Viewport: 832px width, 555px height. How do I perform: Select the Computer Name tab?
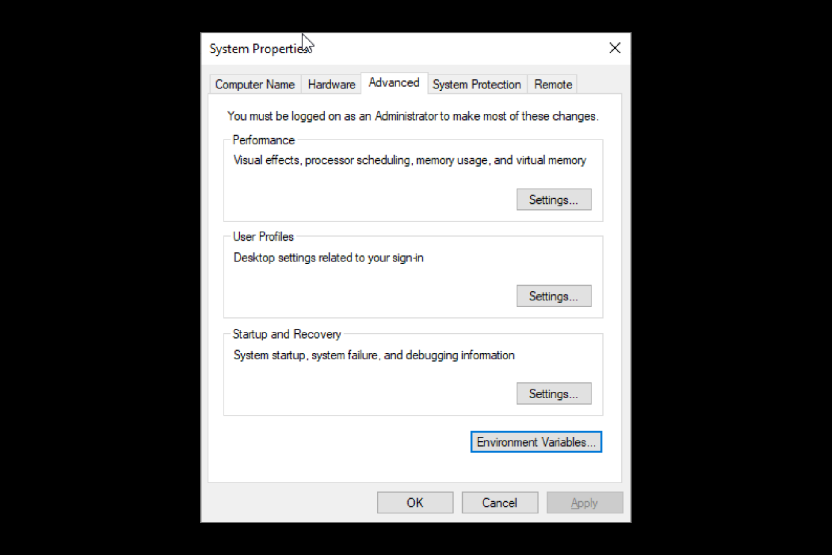pyautogui.click(x=255, y=84)
